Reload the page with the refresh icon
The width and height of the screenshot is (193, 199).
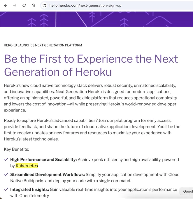pyautogui.click(x=24, y=6)
